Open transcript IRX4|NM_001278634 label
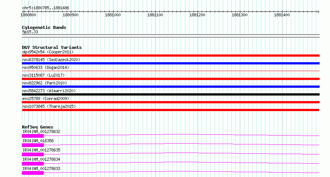This screenshot has height=177, width=330. click(41, 159)
